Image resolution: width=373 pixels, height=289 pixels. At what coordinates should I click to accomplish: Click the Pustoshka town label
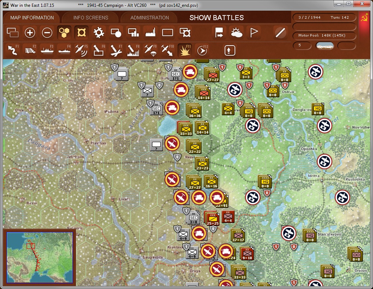355,179
